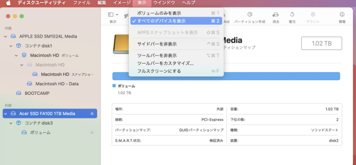Screen dimensions: 356x165
Task: Choose サイドバーを非表示 menu entry
Action: 176,44
